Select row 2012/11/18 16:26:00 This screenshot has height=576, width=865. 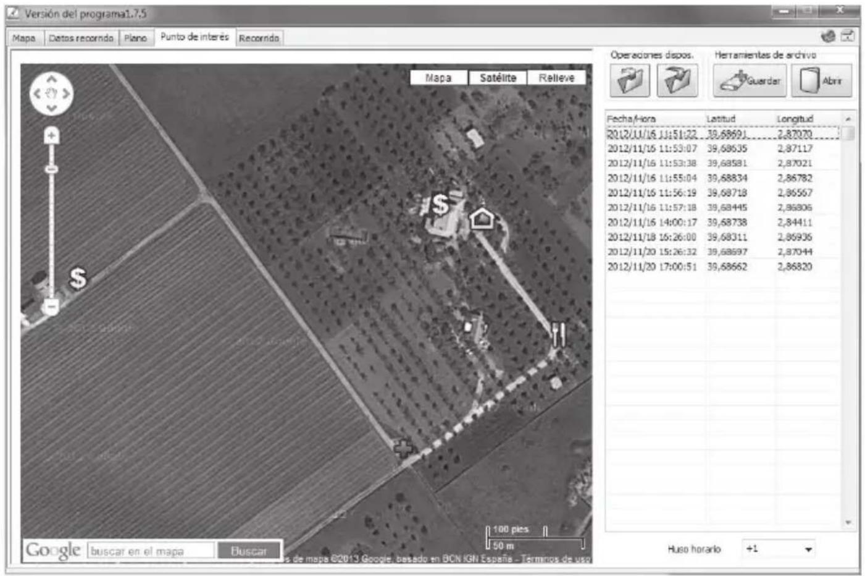pos(723,237)
